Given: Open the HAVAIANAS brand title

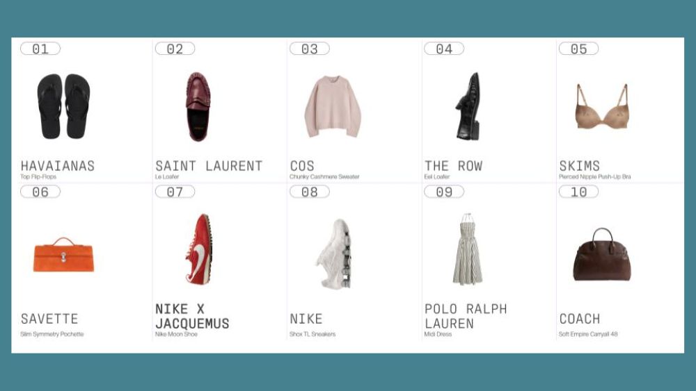Looking at the screenshot, I should 58,166.
